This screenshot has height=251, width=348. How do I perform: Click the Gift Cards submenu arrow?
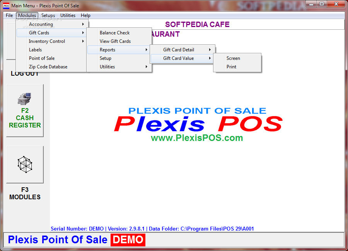[x=83, y=33]
